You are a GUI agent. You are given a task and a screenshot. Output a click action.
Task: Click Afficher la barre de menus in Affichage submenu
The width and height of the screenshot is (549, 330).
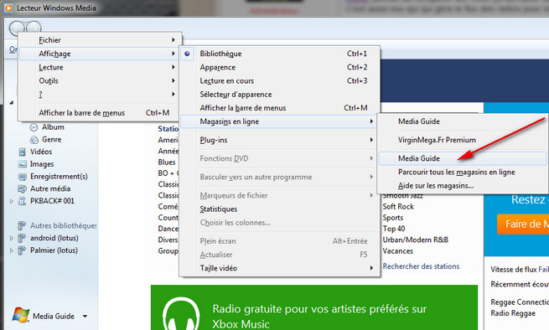click(279, 108)
